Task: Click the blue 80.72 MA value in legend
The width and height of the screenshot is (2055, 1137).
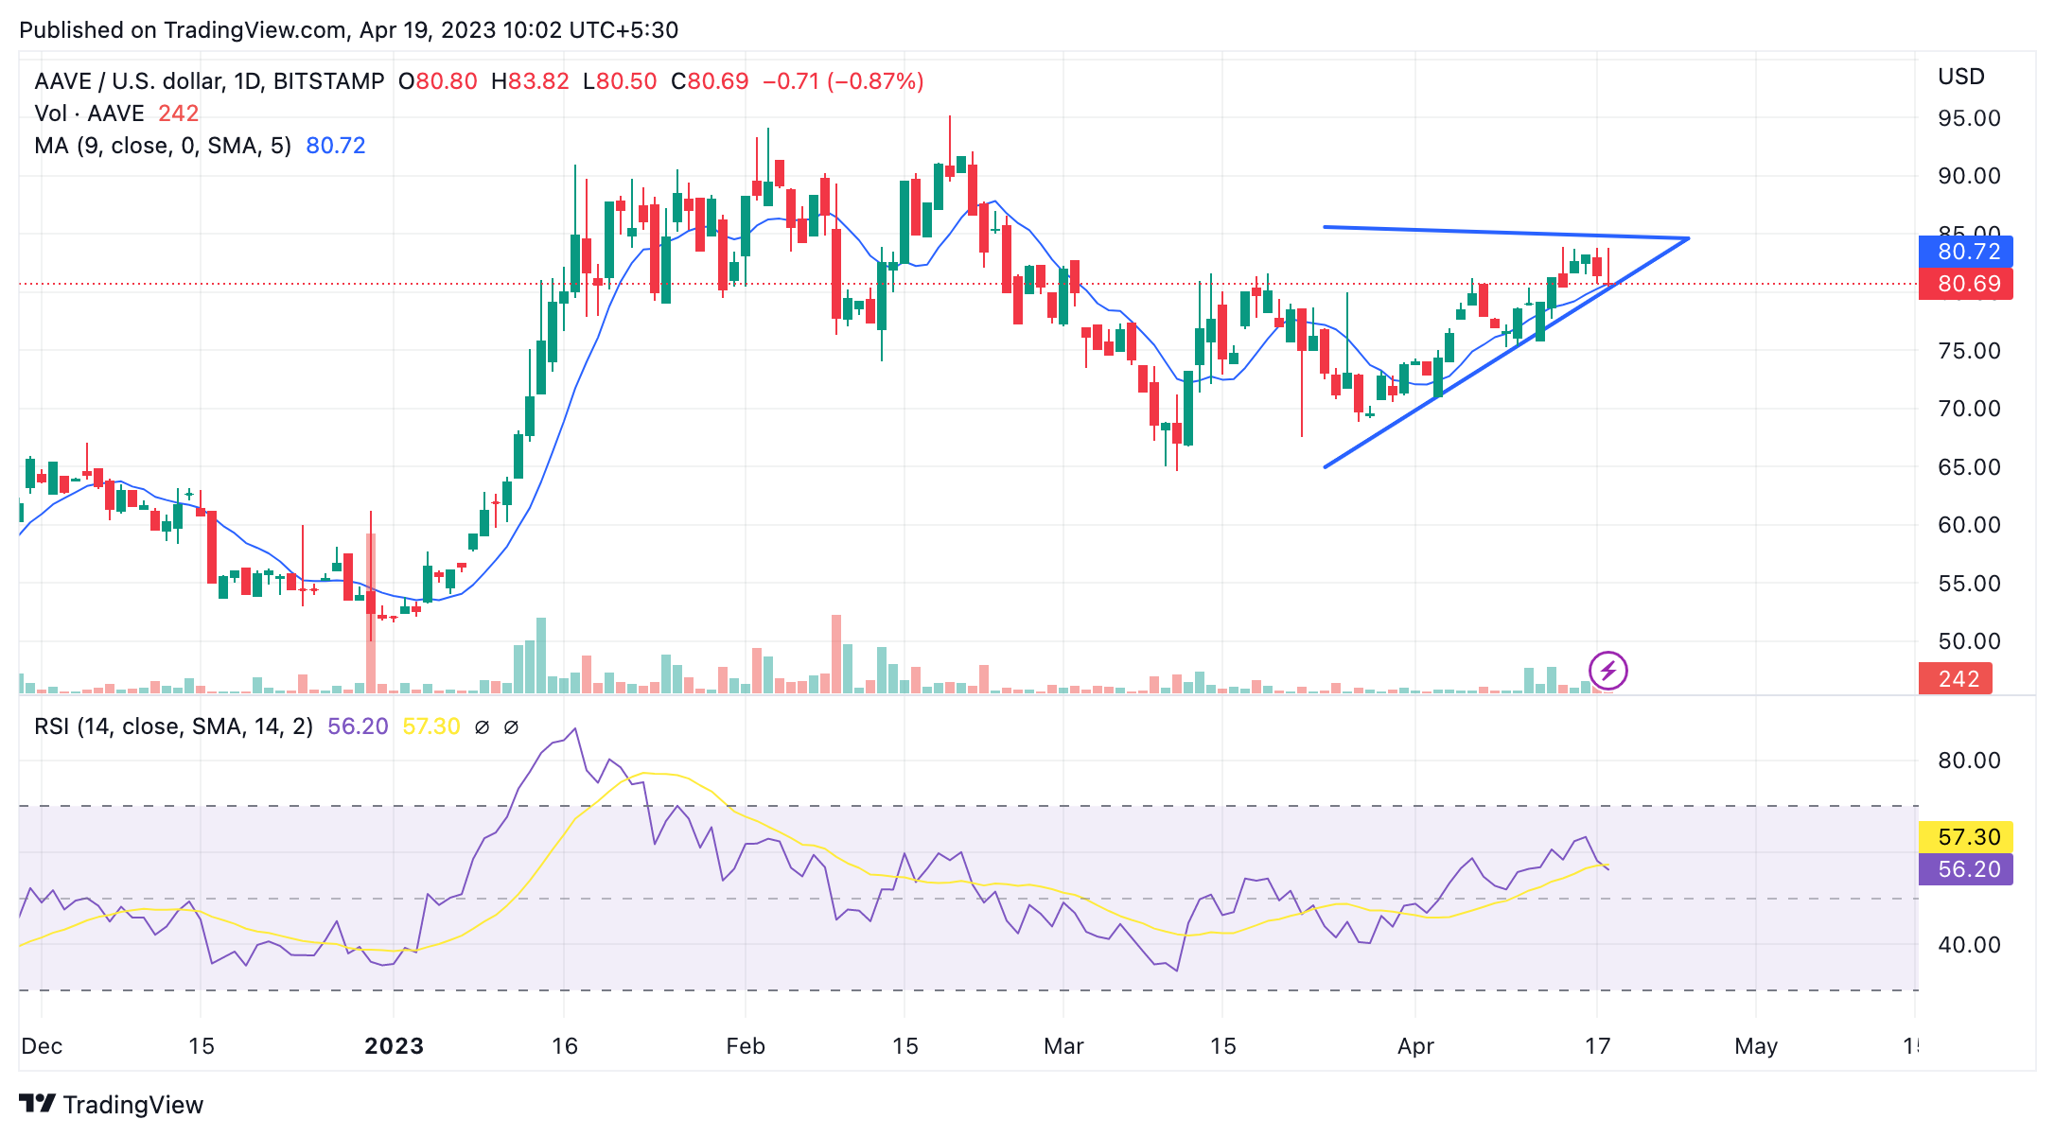Action: pyautogui.click(x=335, y=146)
